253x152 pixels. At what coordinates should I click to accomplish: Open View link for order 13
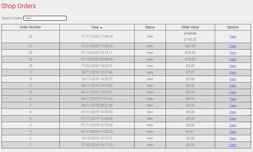click(x=232, y=86)
